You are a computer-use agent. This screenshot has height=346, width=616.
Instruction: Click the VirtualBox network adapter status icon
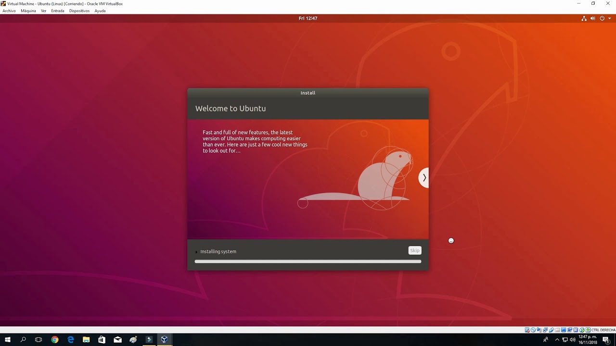[546, 330]
